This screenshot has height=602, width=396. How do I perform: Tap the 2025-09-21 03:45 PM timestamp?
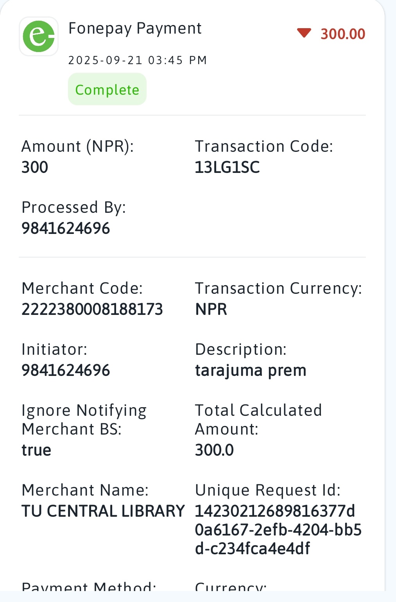click(x=138, y=60)
